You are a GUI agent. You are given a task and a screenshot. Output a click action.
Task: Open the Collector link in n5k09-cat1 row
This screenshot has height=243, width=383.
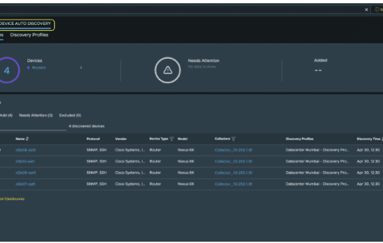[x=234, y=173]
